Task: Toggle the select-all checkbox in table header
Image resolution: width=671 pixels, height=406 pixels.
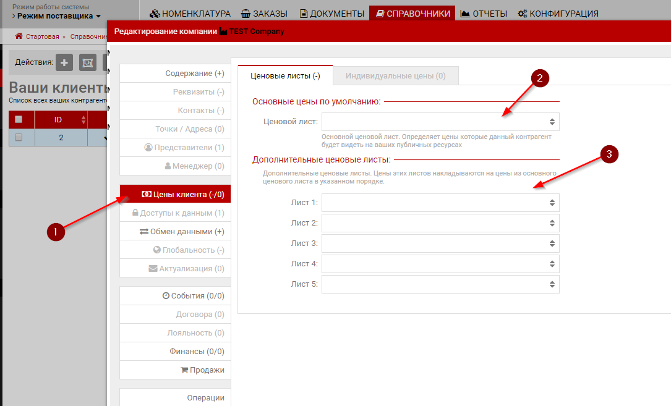Action: 19,119
